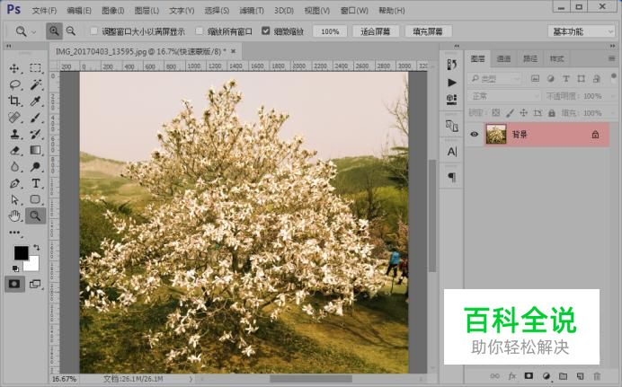Viewport: 622px width, 387px height.
Task: Select the Lasso tool
Action: (14, 84)
